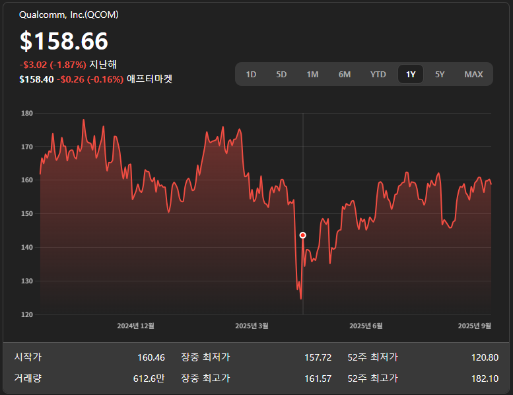513x395 pixels.
Task: Click the 130 y-axis label
Action: tap(27, 281)
